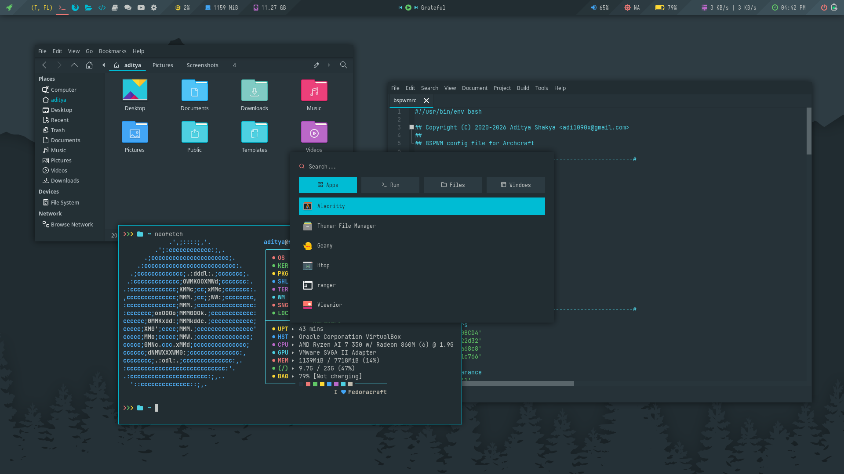The width and height of the screenshot is (844, 474).
Task: Open Geany's Tools menu
Action: point(542,88)
